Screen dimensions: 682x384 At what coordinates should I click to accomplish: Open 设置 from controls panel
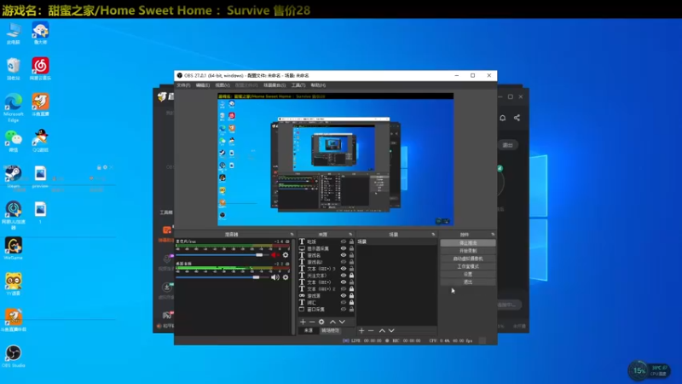[x=468, y=274]
